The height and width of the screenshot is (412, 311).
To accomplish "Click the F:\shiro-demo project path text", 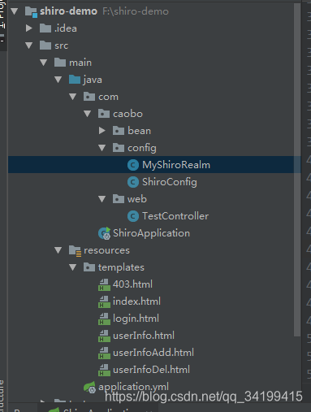I will point(136,11).
